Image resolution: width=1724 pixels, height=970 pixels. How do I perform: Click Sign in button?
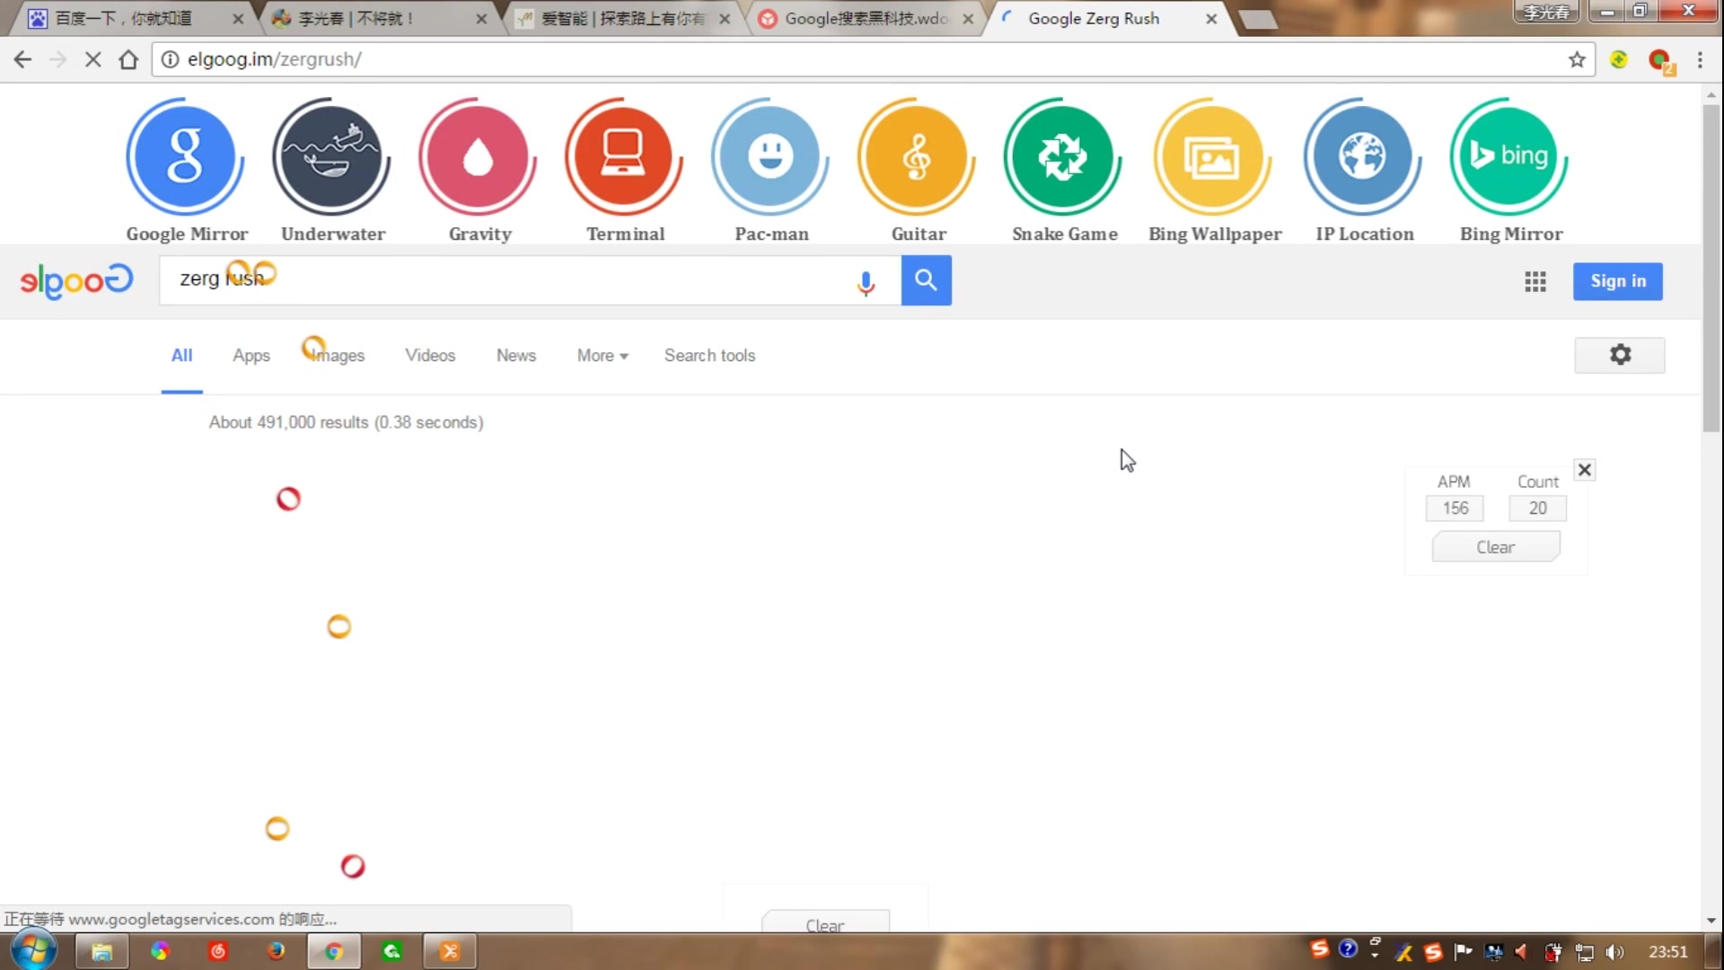click(1618, 281)
